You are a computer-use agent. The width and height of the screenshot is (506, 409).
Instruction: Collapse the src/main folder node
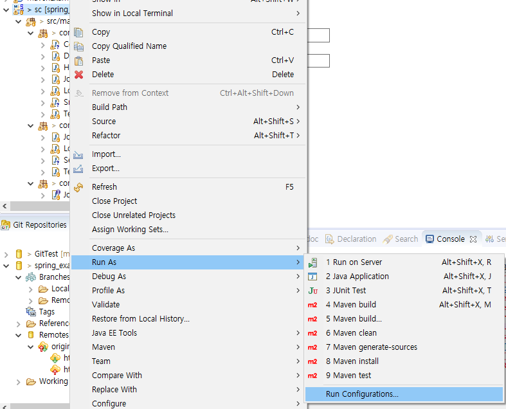click(x=19, y=22)
